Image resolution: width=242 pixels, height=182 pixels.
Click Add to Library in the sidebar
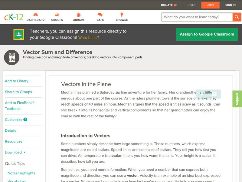17,81
